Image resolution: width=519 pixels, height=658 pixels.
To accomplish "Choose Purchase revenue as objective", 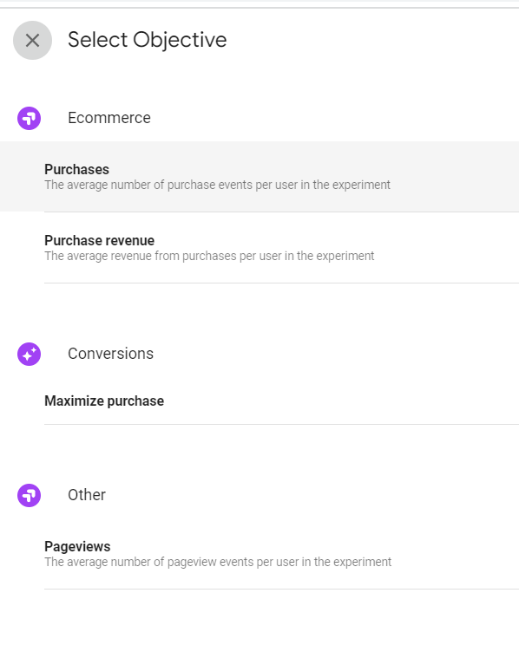I will pos(281,248).
